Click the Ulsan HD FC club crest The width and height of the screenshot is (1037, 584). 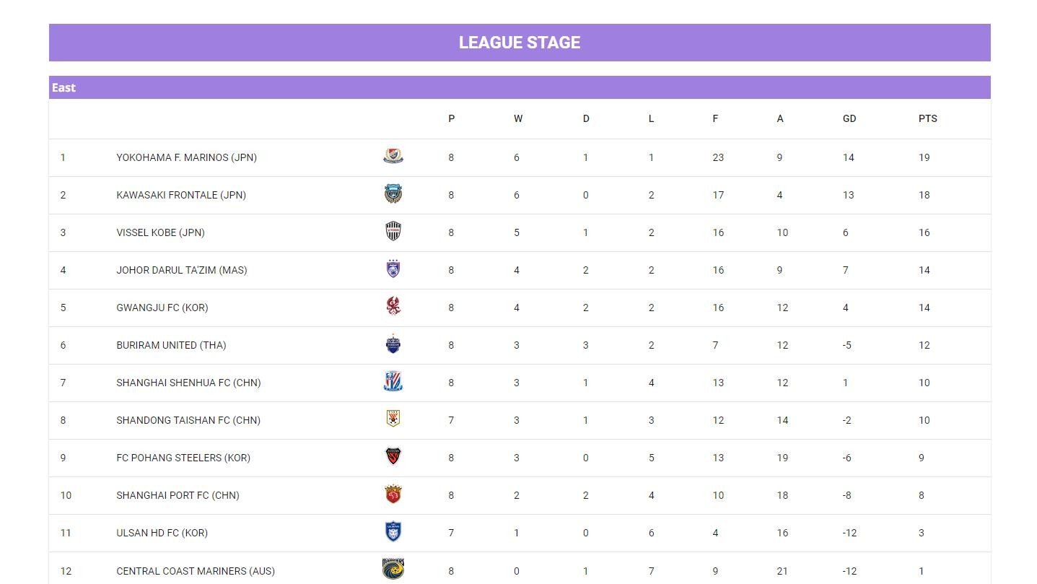click(x=393, y=532)
